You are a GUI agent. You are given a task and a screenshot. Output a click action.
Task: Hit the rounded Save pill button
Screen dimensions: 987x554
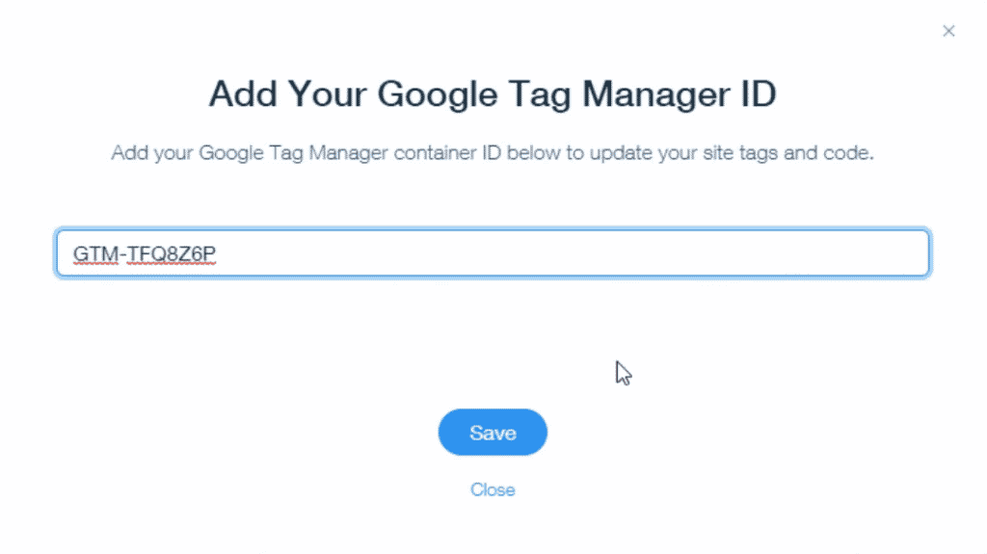(x=493, y=433)
